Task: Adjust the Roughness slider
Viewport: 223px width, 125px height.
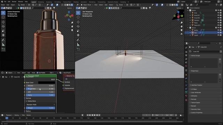Action: point(40,89)
